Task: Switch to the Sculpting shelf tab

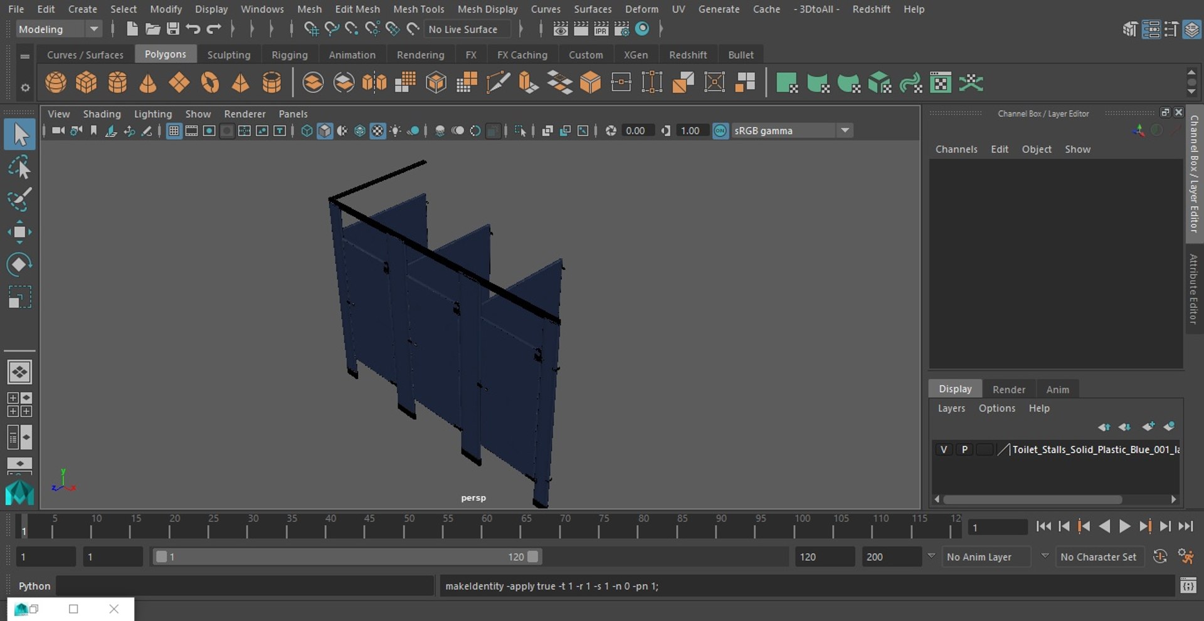Action: point(228,55)
